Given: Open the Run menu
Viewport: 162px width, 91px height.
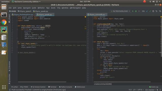Looking at the screenshot, I should tap(48, 8).
